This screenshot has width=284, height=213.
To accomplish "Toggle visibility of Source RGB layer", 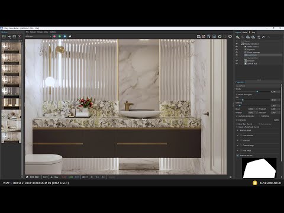I will point(237,63).
